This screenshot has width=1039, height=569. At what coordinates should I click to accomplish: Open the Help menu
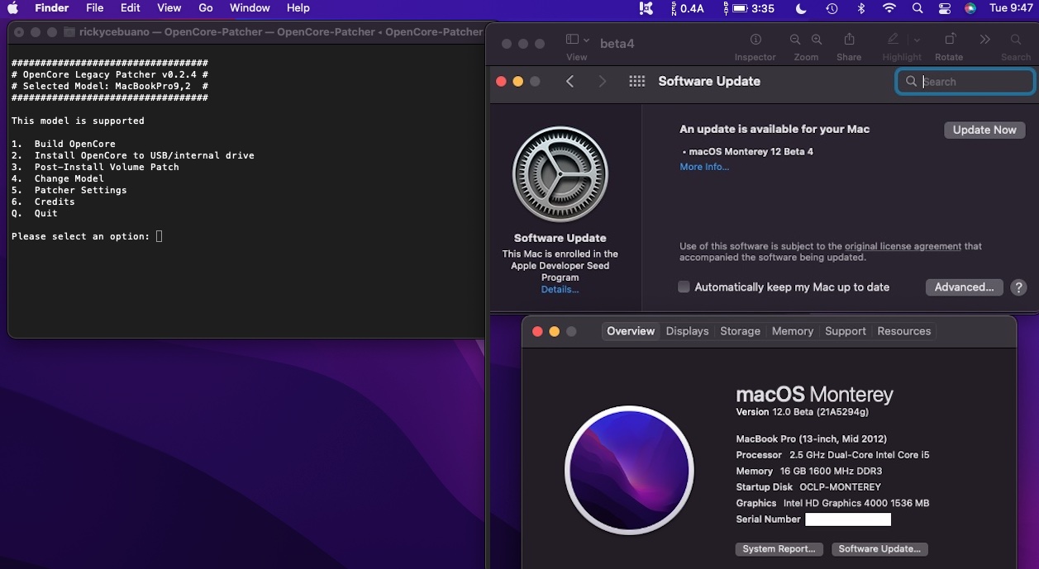298,8
